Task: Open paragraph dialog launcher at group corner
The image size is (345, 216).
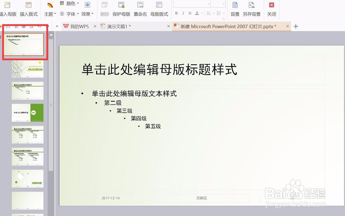Action: coord(224,19)
